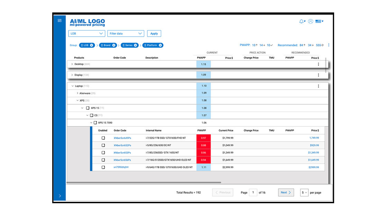Check the XPS 15 group checkbox

coord(88,108)
